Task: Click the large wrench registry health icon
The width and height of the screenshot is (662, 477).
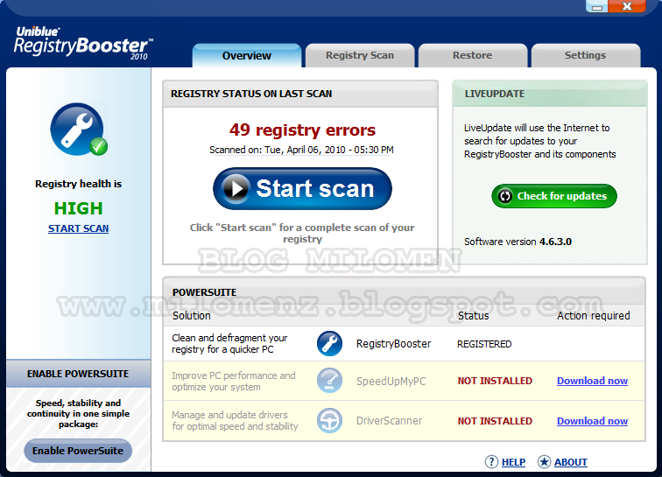Action: [x=79, y=130]
